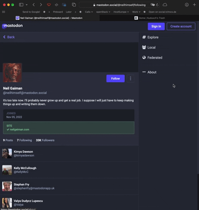Show the 33K Followers list
199x210 pixels.
[45, 140]
